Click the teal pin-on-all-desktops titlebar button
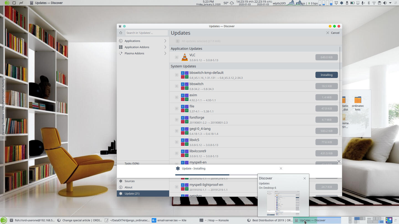The height and width of the screenshot is (224, 399). point(124,26)
